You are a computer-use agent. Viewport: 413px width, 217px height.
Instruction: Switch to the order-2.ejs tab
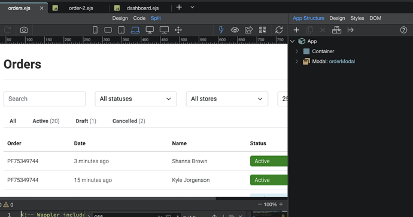tap(81, 8)
